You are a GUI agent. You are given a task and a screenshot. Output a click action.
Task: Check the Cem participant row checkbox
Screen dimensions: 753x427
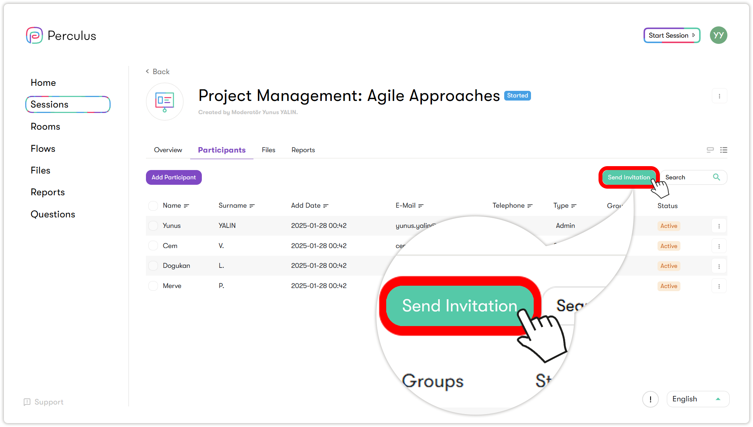tap(153, 246)
